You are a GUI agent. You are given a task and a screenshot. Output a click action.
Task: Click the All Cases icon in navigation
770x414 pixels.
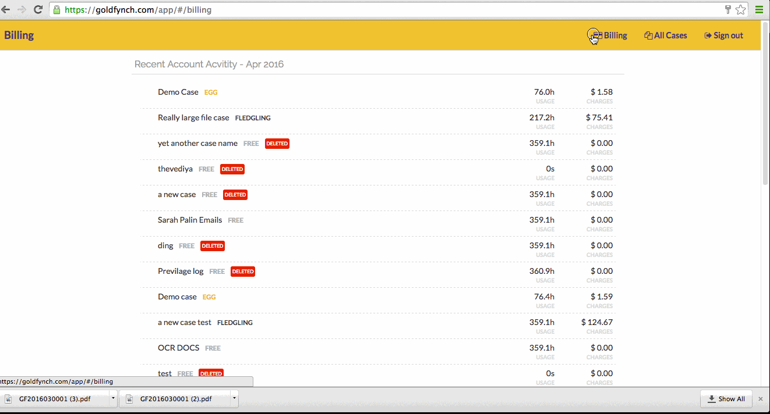click(x=648, y=35)
